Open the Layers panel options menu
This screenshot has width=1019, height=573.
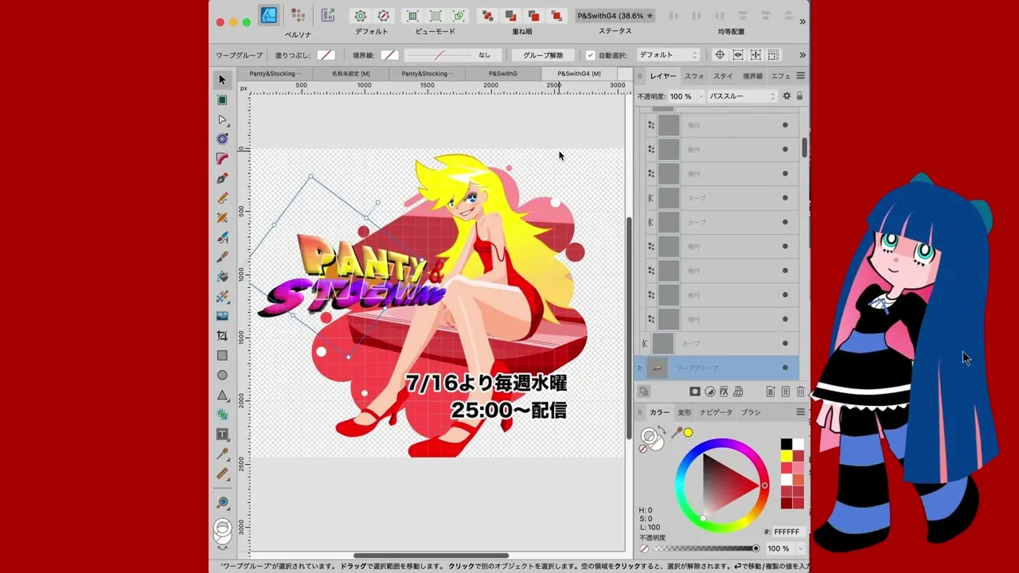point(800,76)
